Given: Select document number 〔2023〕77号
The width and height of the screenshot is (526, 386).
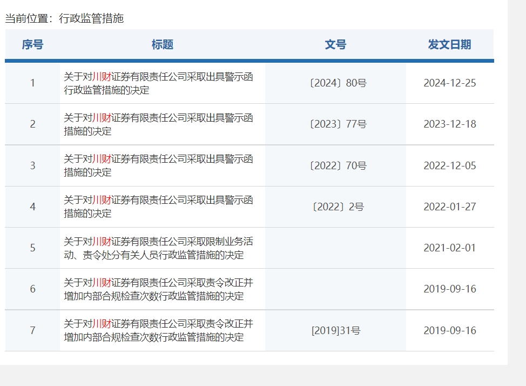Looking at the screenshot, I should (x=338, y=124).
